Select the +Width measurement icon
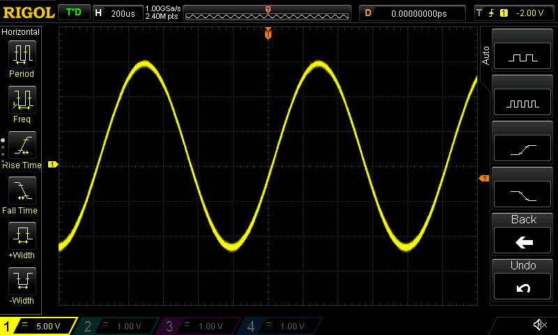558x335 pixels. tap(22, 236)
